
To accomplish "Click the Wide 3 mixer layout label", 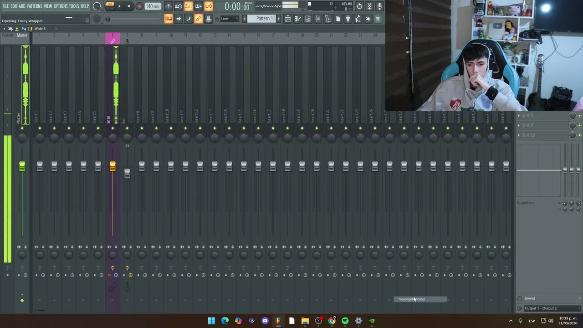I will tap(40, 29).
